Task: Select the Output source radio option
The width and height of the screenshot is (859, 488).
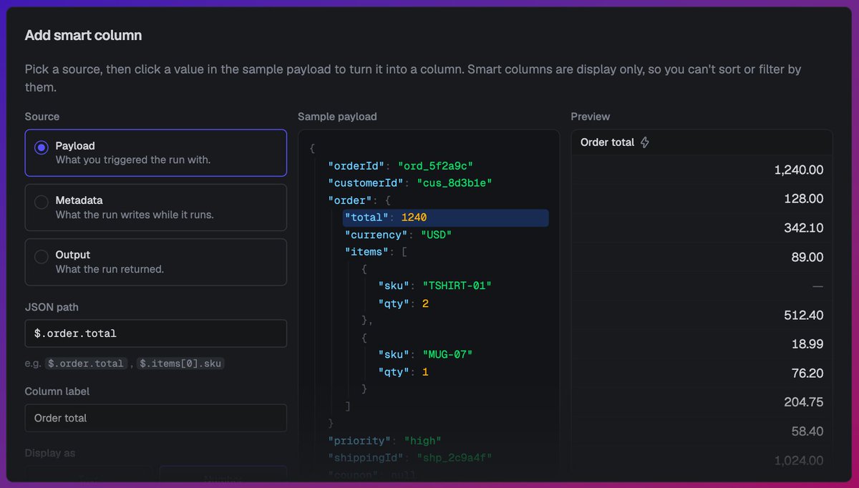Action: pyautogui.click(x=155, y=262)
